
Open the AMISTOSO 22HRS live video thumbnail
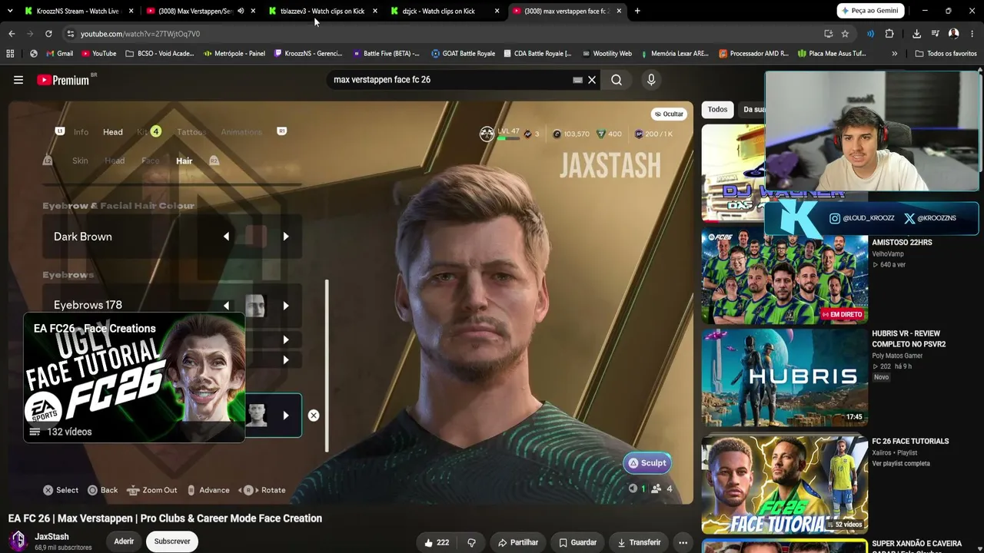785,276
